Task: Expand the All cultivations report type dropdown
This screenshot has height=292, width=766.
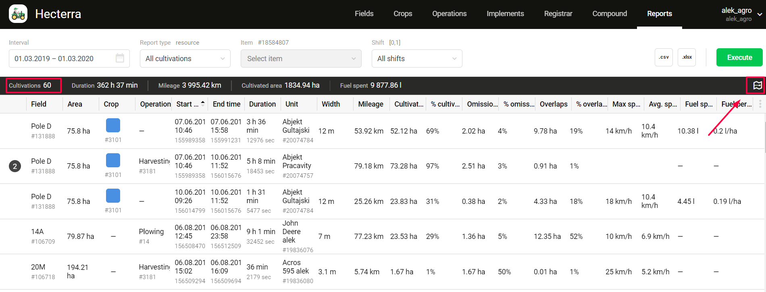Action: pyautogui.click(x=185, y=59)
